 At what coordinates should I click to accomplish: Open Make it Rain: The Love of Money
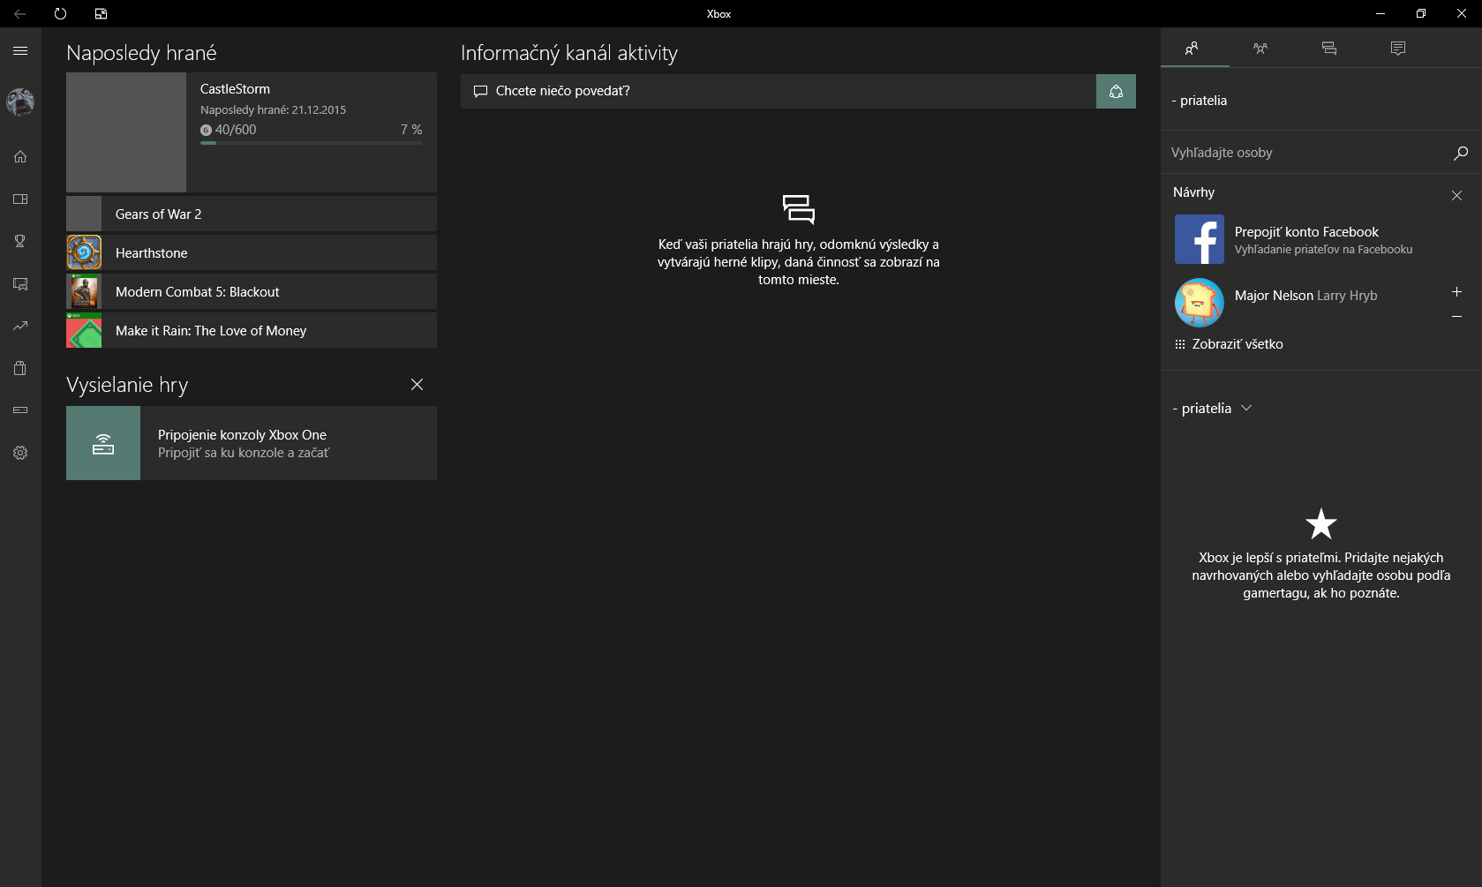coord(252,330)
